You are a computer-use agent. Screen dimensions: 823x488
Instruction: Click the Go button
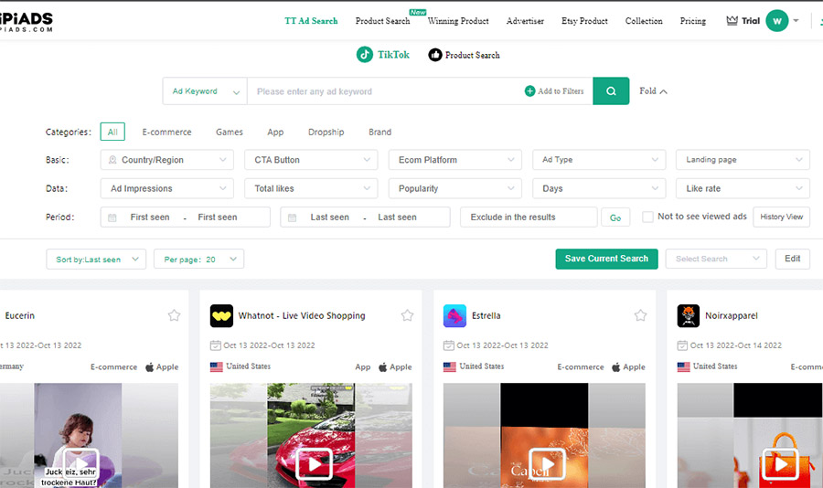(615, 217)
